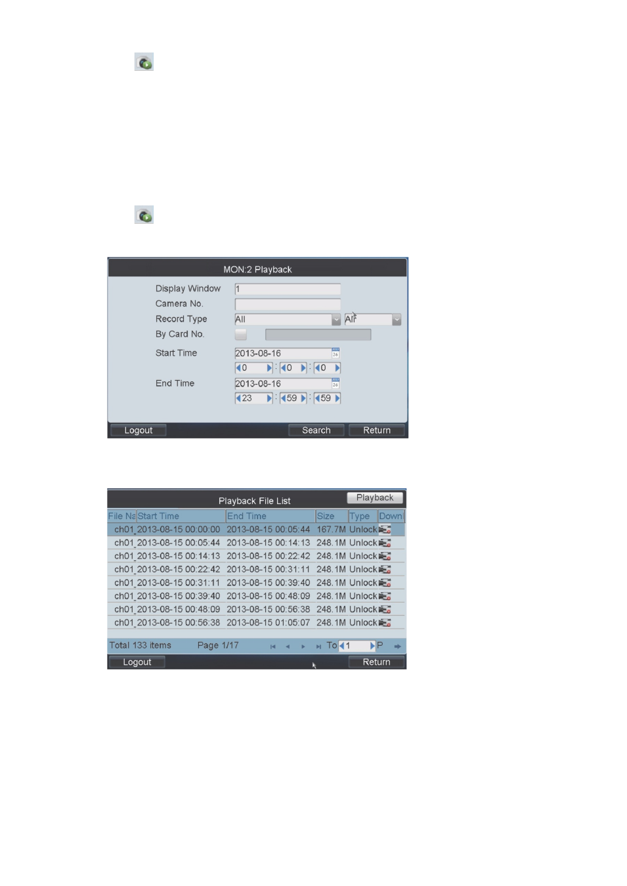Increase the Start Time second value

coord(337,368)
